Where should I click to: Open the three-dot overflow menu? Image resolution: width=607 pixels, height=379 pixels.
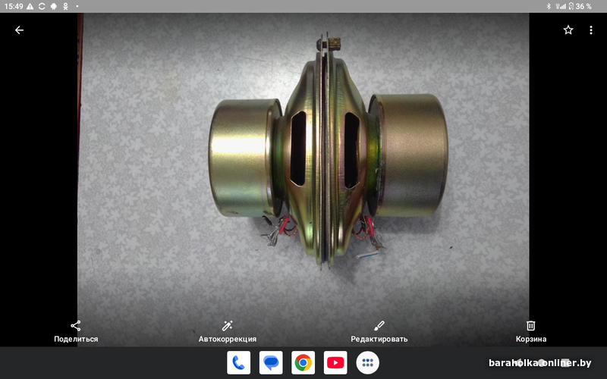pyautogui.click(x=591, y=30)
